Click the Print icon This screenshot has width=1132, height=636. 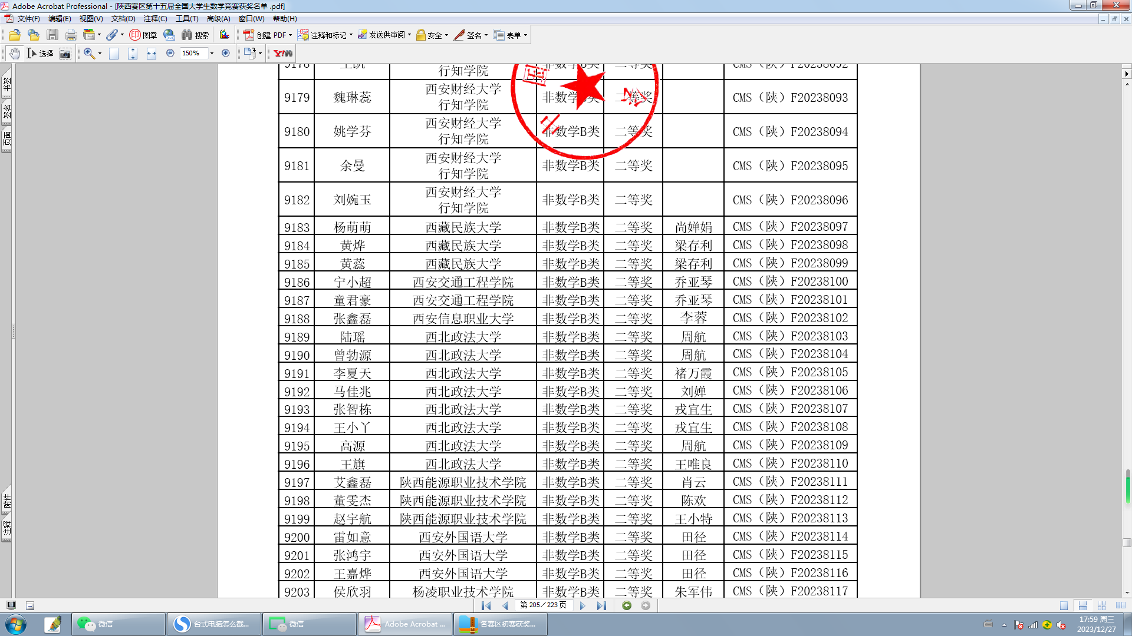pyautogui.click(x=71, y=35)
